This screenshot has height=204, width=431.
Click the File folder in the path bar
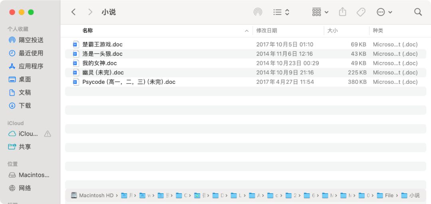(385, 196)
